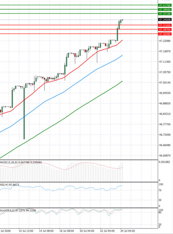Click the 22 Jul 04:00 time label
173x234 pixels.
tap(107, 231)
